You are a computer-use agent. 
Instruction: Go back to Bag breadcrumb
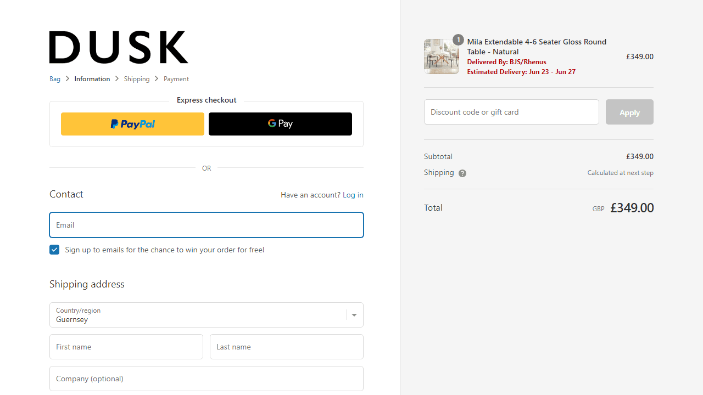click(55, 79)
